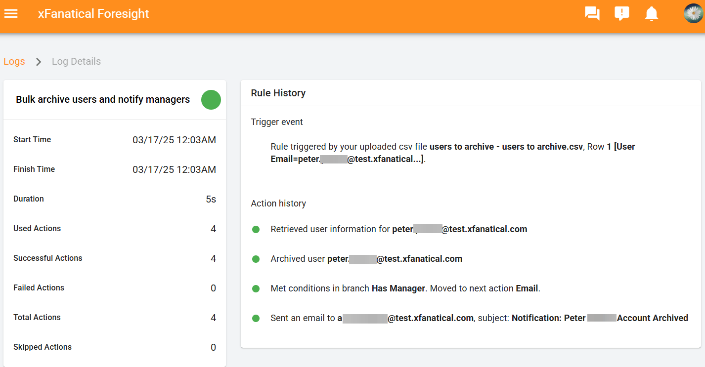Open the chat messages icon
Viewport: 705px width, 367px height.
pyautogui.click(x=592, y=14)
